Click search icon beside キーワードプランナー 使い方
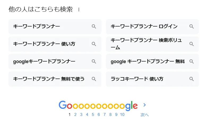Screen dimensions: 206x122 [x=94, y=44]
